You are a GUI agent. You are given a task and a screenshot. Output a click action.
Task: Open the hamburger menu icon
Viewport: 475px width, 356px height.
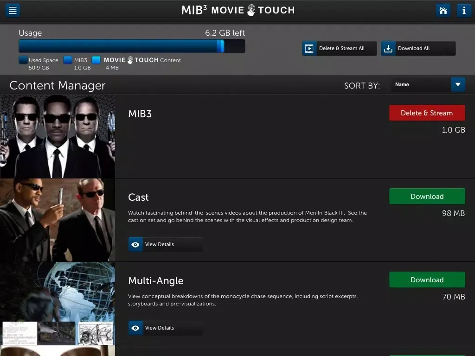13,10
